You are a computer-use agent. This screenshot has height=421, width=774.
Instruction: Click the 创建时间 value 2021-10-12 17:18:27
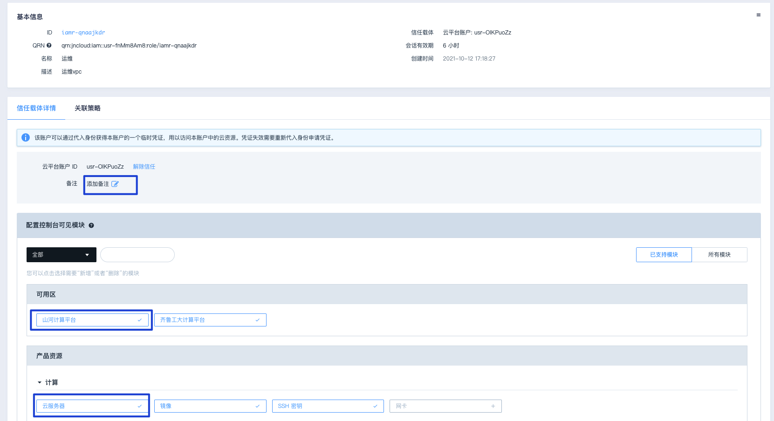tap(469, 59)
